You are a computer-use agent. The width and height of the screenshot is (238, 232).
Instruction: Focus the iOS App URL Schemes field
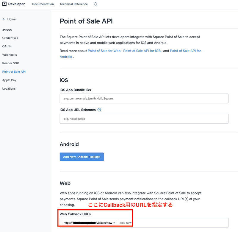click(144, 119)
